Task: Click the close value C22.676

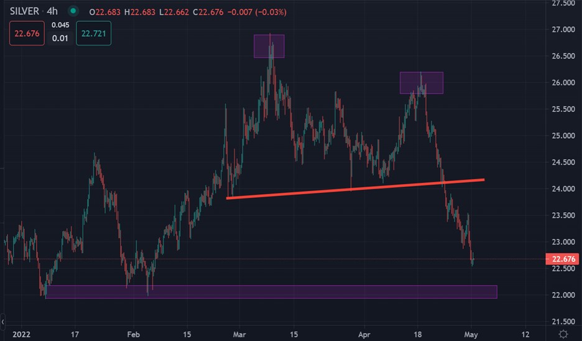Action: [x=208, y=12]
